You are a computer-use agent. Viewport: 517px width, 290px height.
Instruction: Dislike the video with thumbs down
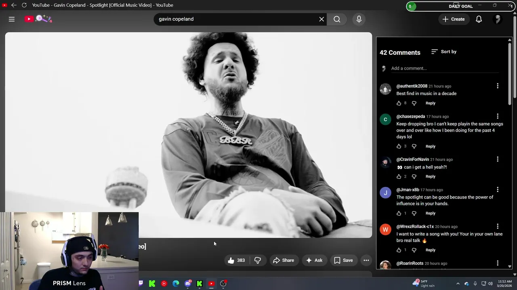(x=258, y=260)
